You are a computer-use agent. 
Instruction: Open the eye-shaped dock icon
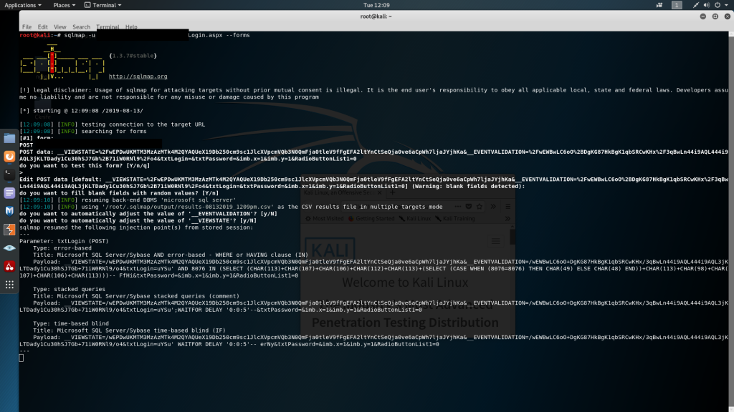tap(9, 248)
